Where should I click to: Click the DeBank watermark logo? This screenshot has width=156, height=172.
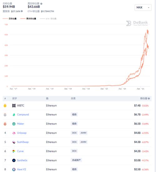pyautogui.click(x=137, y=23)
